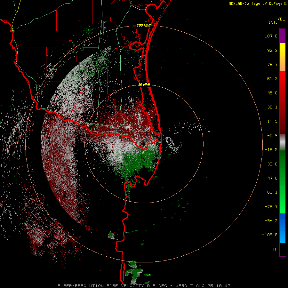The width and height of the screenshot is (288, 288).
Task: Click the VEL legend title
Action: (281, 19)
